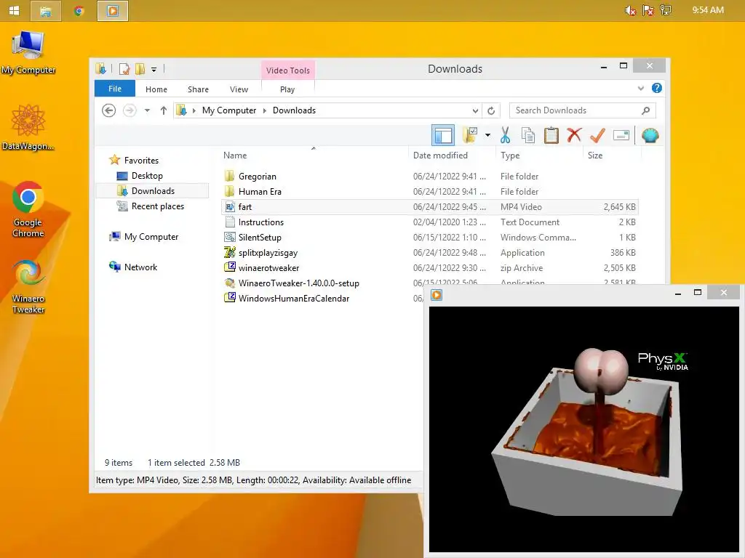Select the Gregorian folder
The width and height of the screenshot is (745, 558).
[257, 177]
